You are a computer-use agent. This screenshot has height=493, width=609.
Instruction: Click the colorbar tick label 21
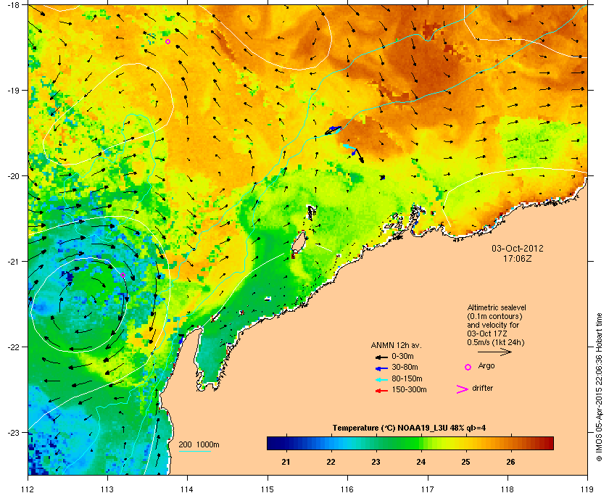point(286,462)
